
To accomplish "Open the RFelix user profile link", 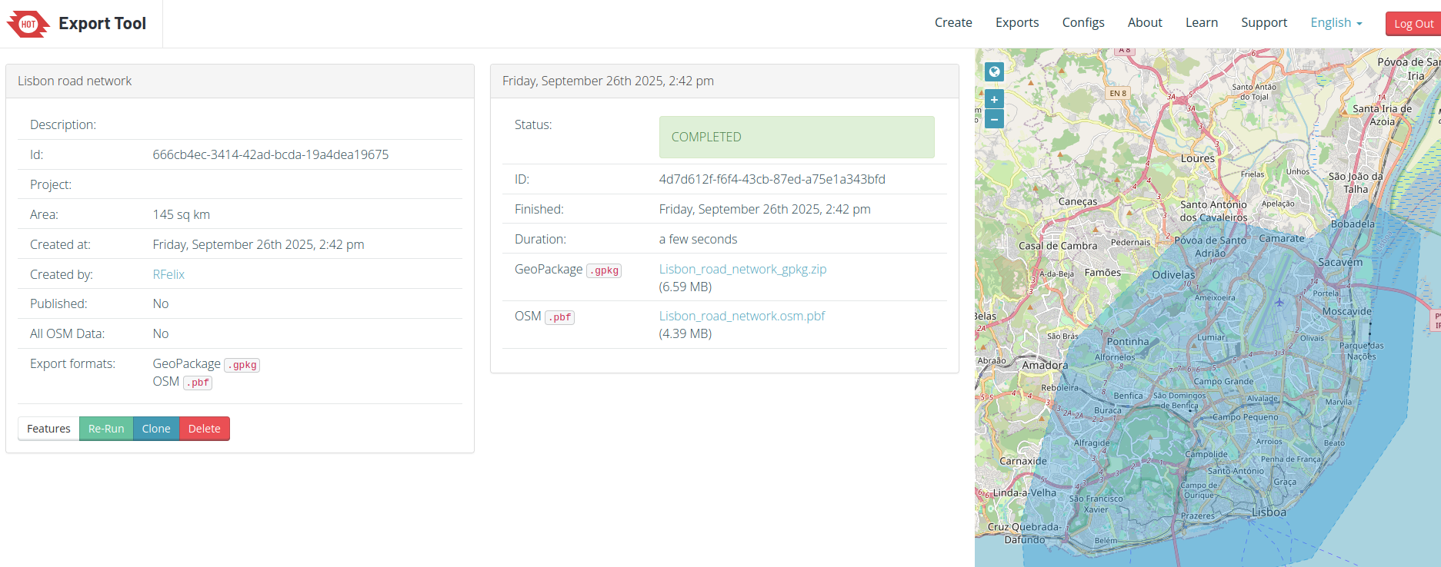I will click(x=168, y=274).
